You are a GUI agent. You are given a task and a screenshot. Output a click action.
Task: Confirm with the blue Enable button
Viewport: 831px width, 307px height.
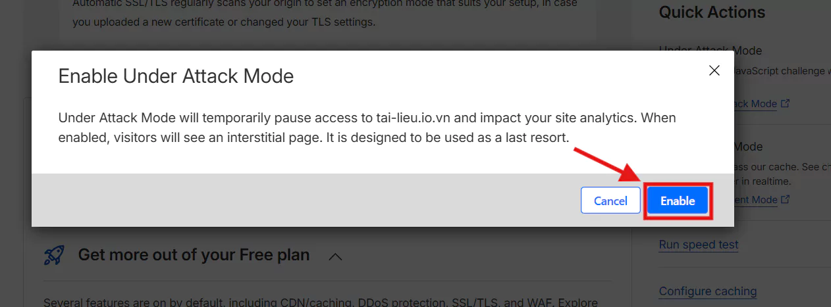pyautogui.click(x=678, y=201)
